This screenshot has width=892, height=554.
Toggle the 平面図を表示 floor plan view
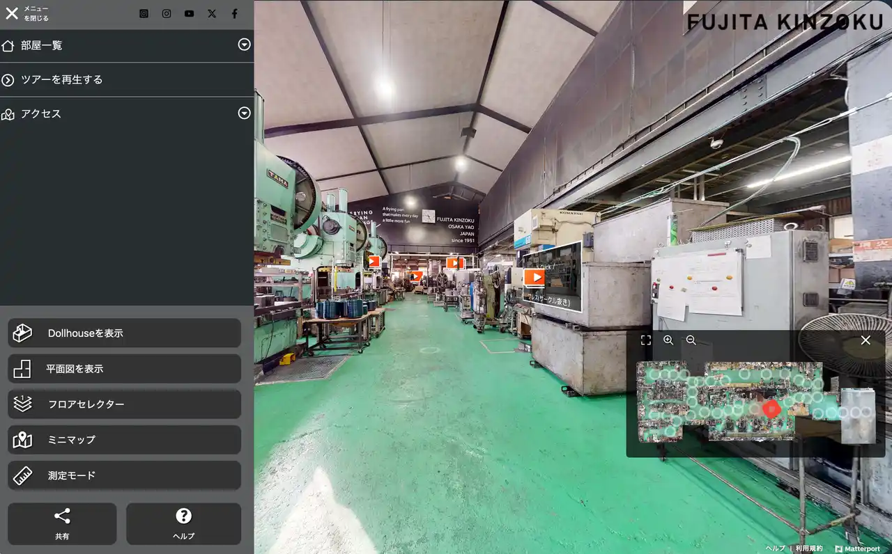coord(124,369)
